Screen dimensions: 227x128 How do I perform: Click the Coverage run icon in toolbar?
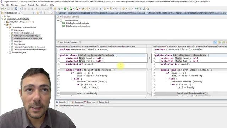point(71,9)
